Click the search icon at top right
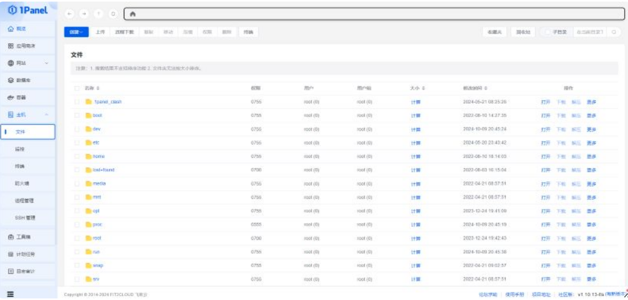 (x=613, y=32)
